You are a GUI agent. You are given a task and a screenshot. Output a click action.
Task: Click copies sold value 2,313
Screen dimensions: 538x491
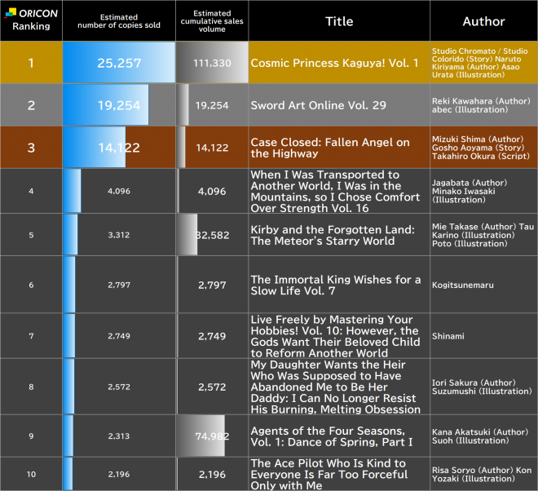click(119, 436)
